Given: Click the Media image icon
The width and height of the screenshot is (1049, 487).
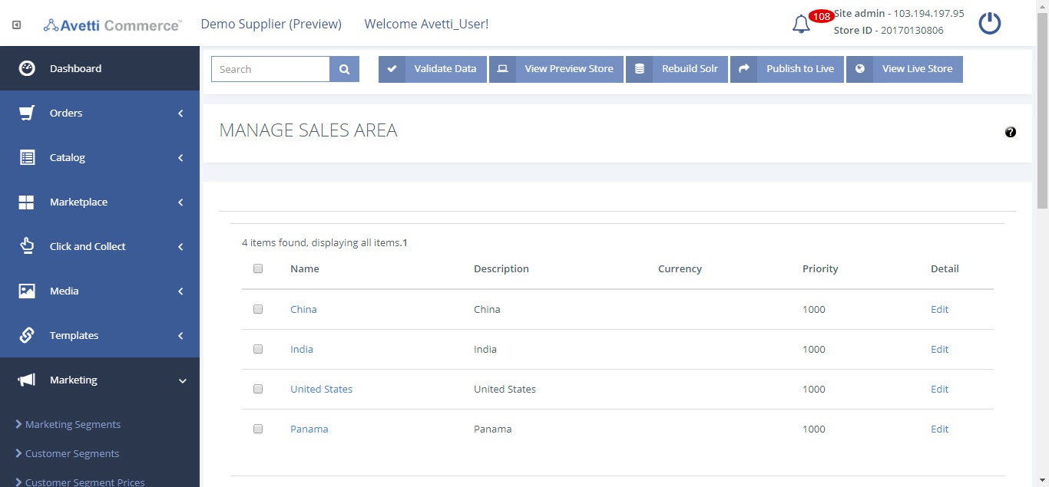Looking at the screenshot, I should point(27,291).
